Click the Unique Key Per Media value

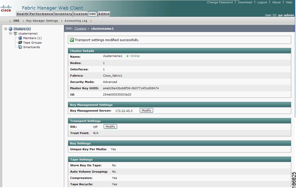pos(113,149)
